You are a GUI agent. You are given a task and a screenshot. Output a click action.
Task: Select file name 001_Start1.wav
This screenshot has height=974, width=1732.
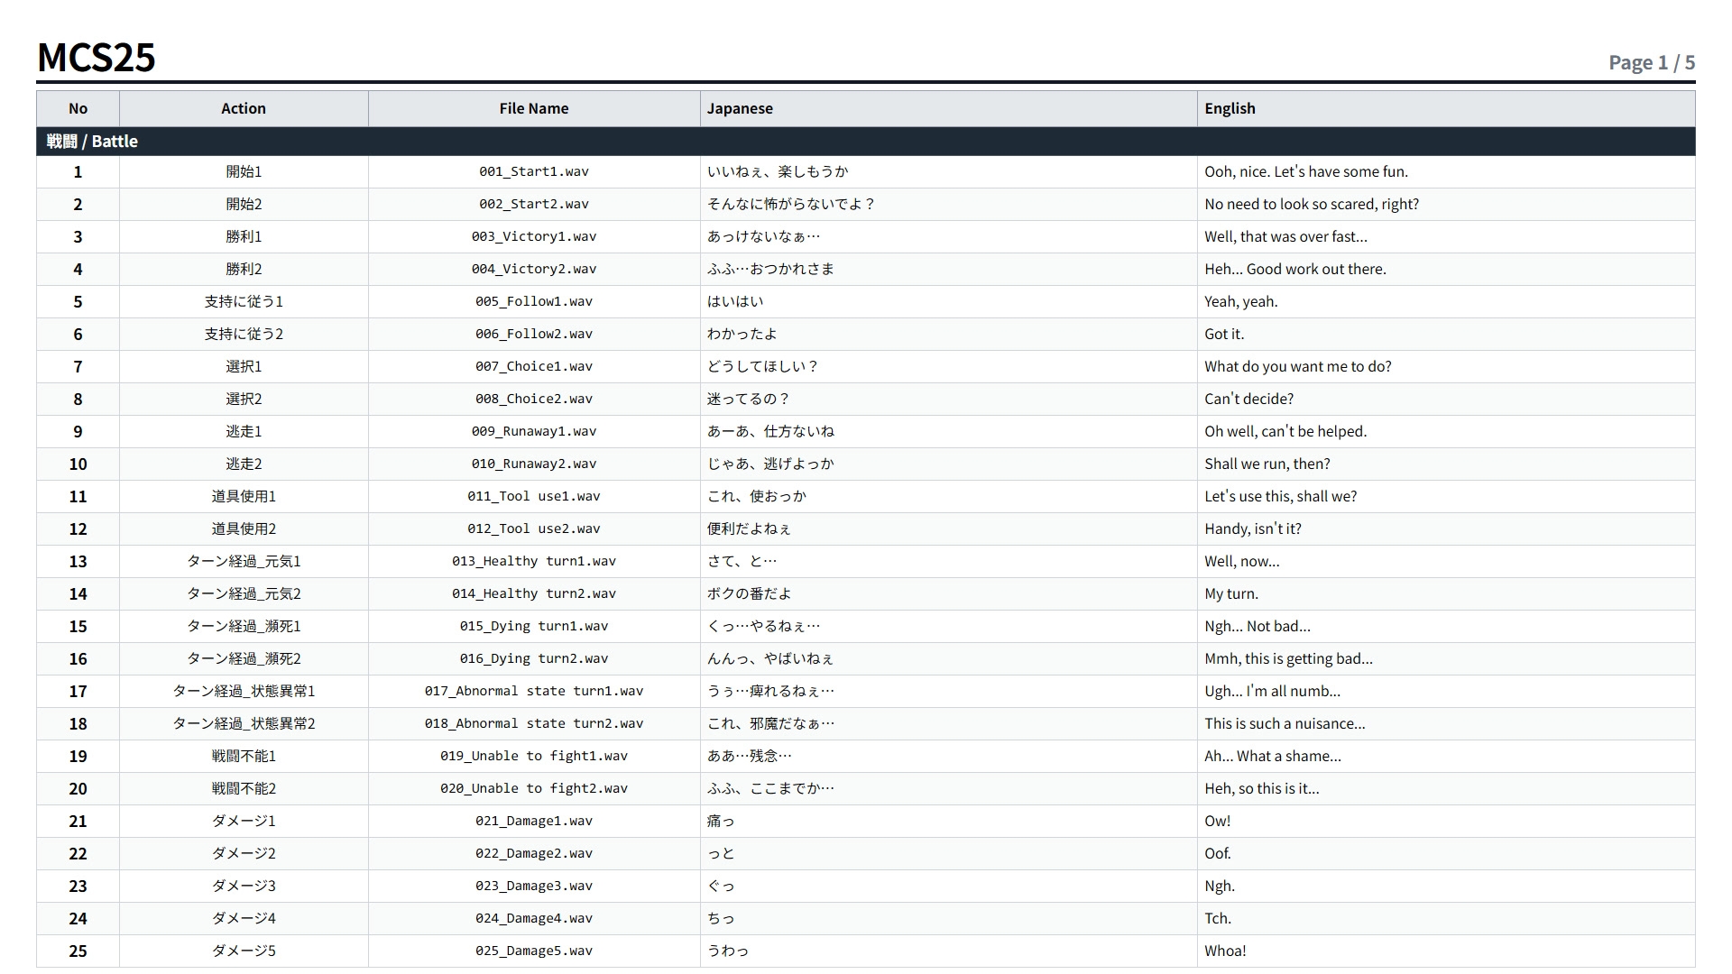pyautogui.click(x=534, y=171)
